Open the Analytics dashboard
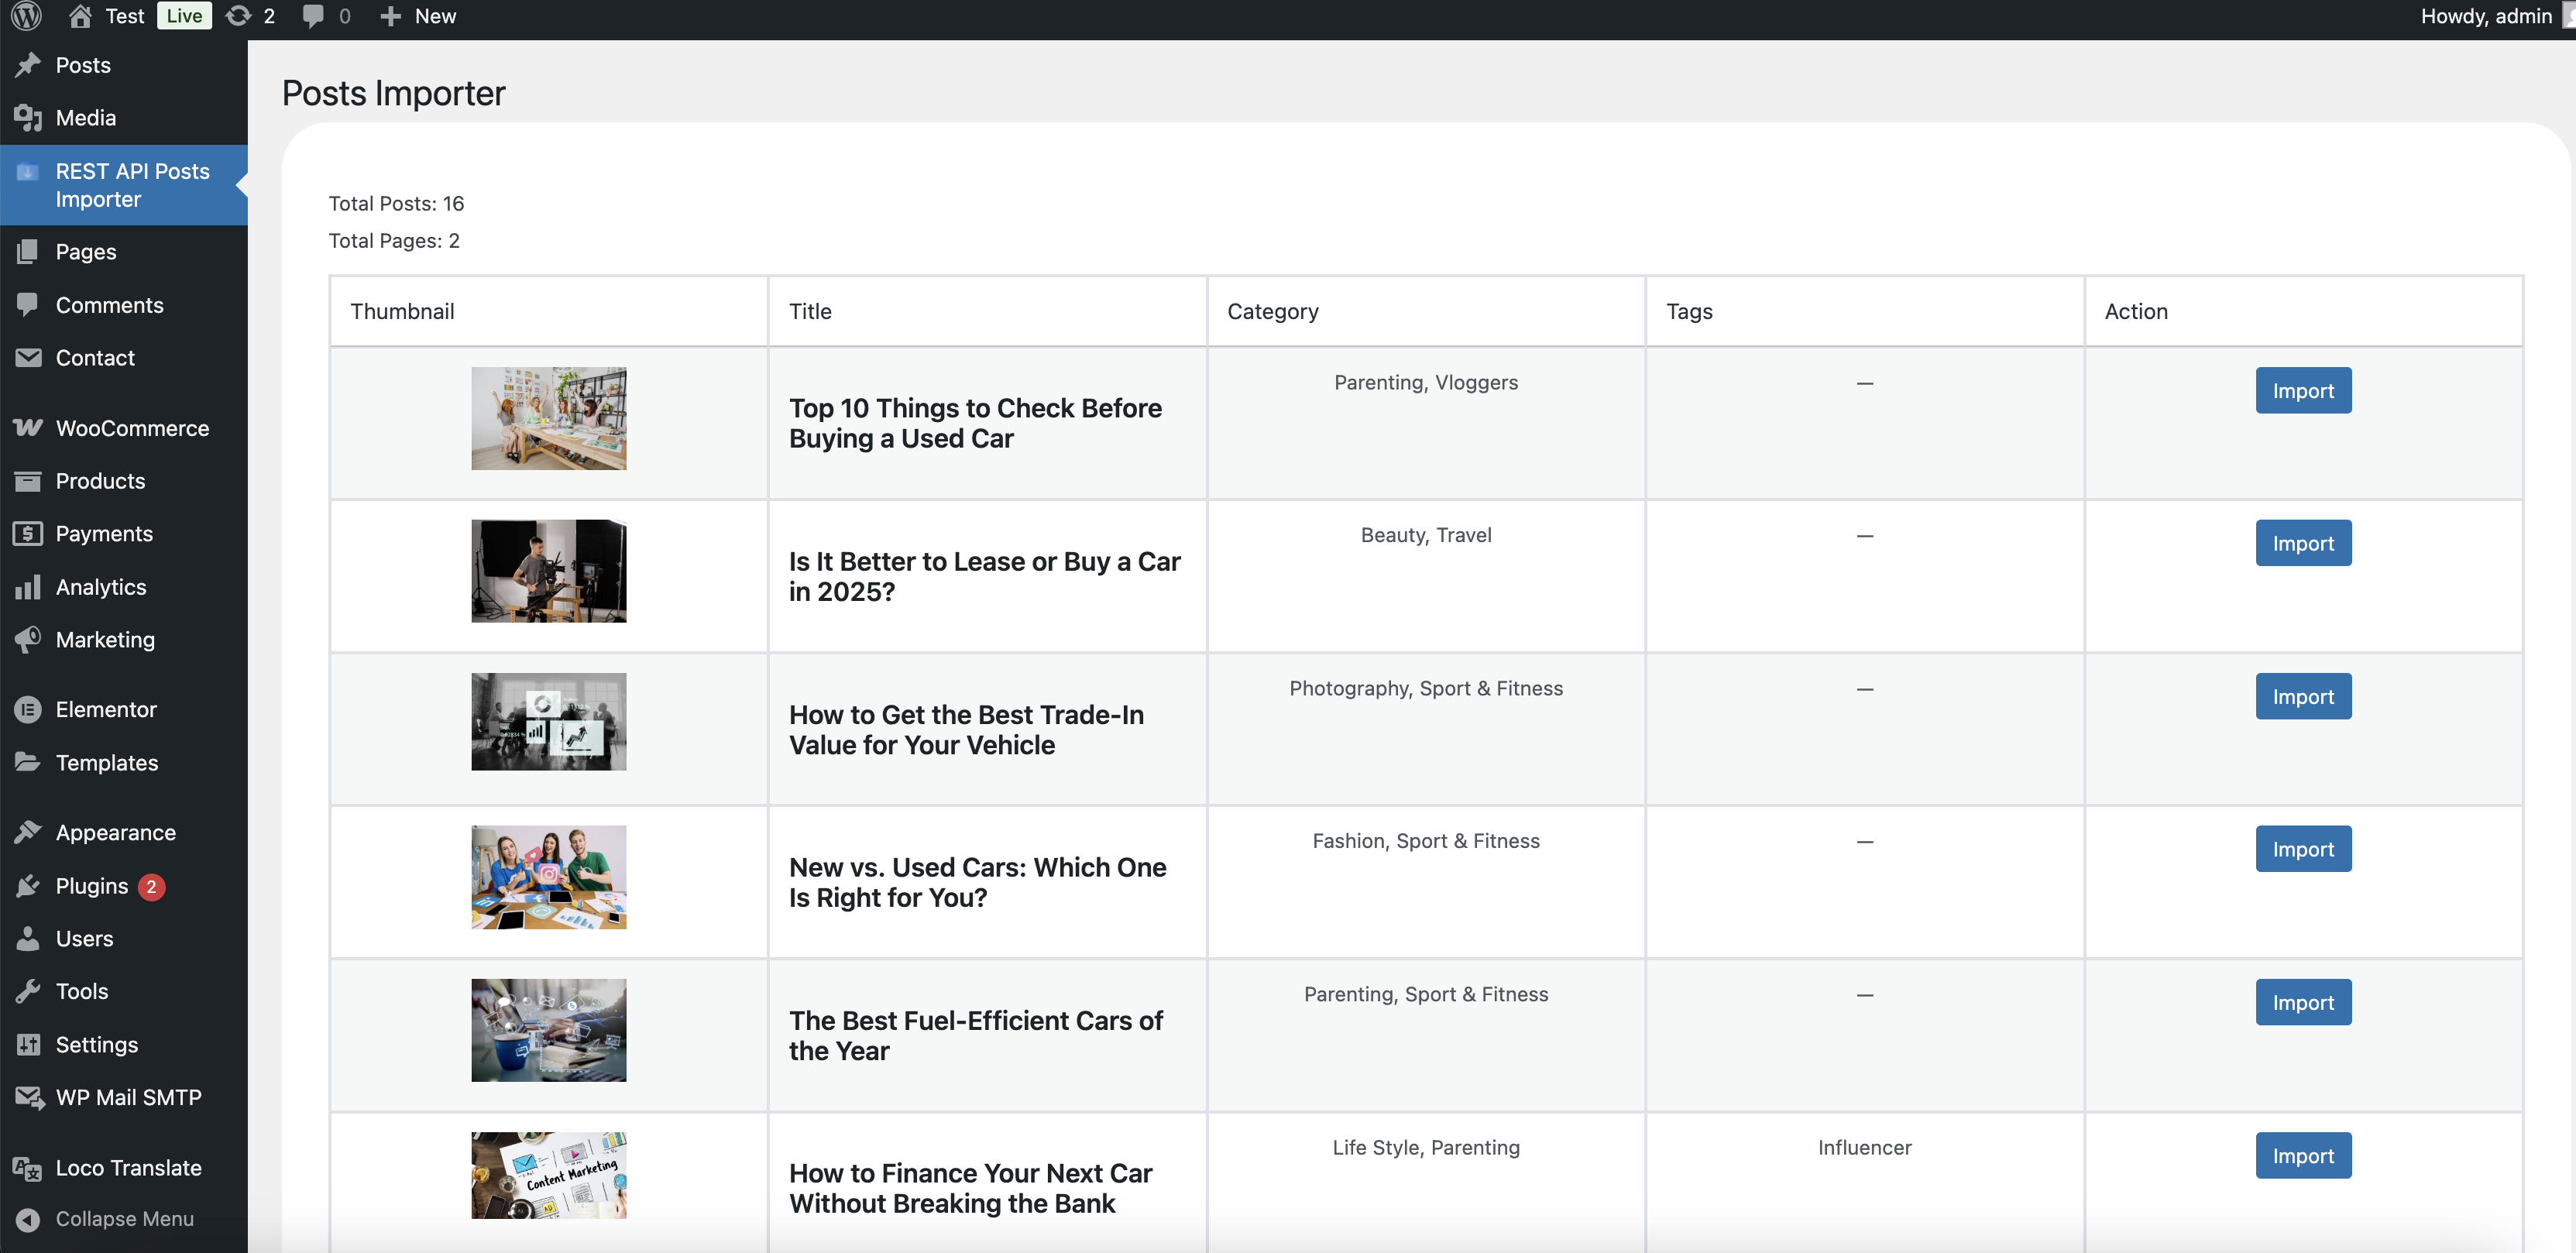 pyautogui.click(x=100, y=586)
